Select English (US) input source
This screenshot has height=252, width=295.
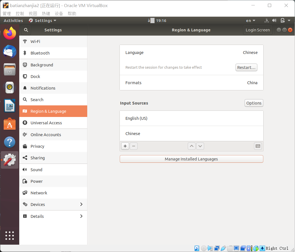pos(192,118)
